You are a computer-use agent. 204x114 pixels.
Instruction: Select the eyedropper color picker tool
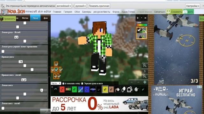click(143, 89)
